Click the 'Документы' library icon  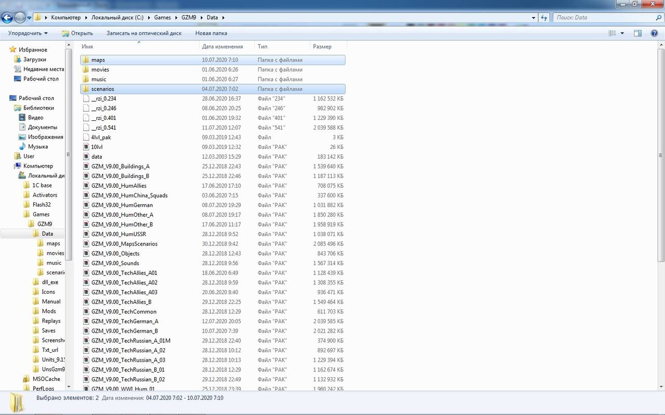[22, 127]
